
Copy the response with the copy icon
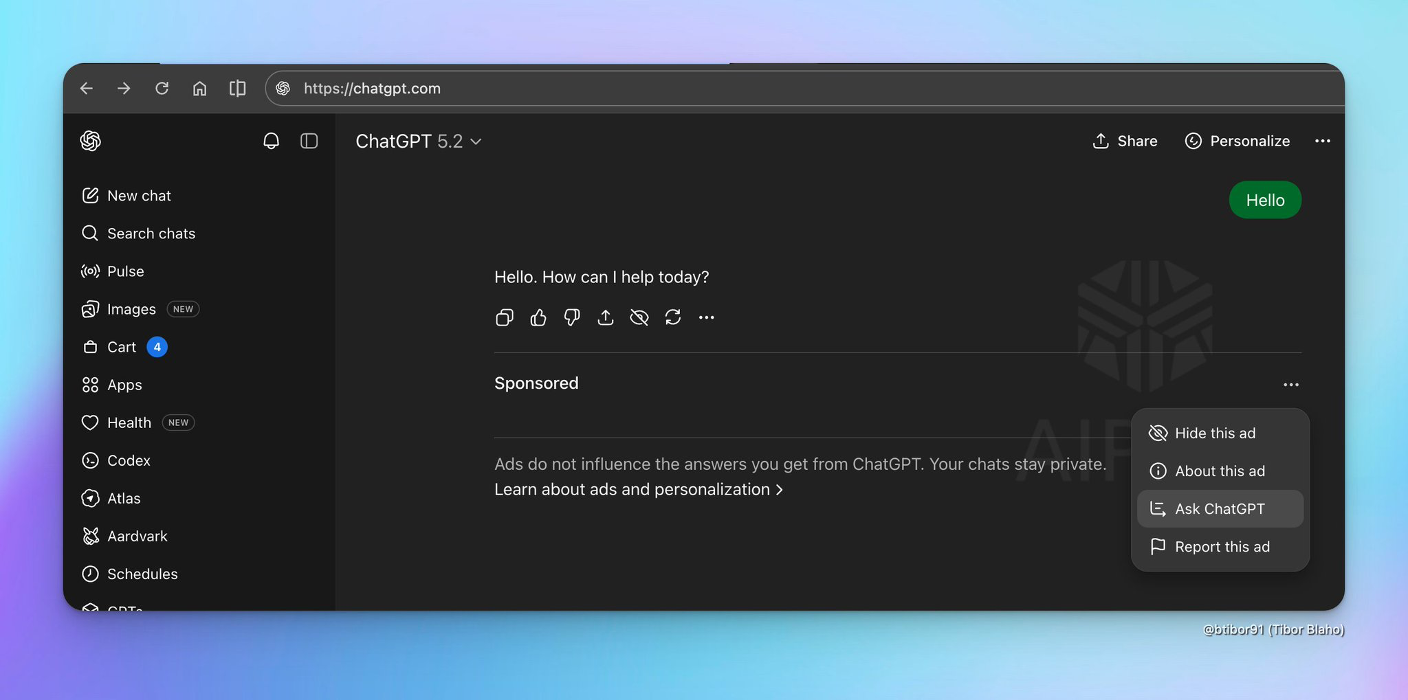pyautogui.click(x=505, y=317)
